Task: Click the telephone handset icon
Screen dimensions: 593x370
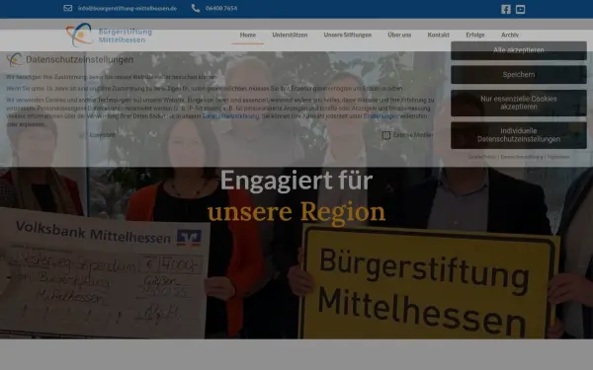Action: (x=196, y=8)
